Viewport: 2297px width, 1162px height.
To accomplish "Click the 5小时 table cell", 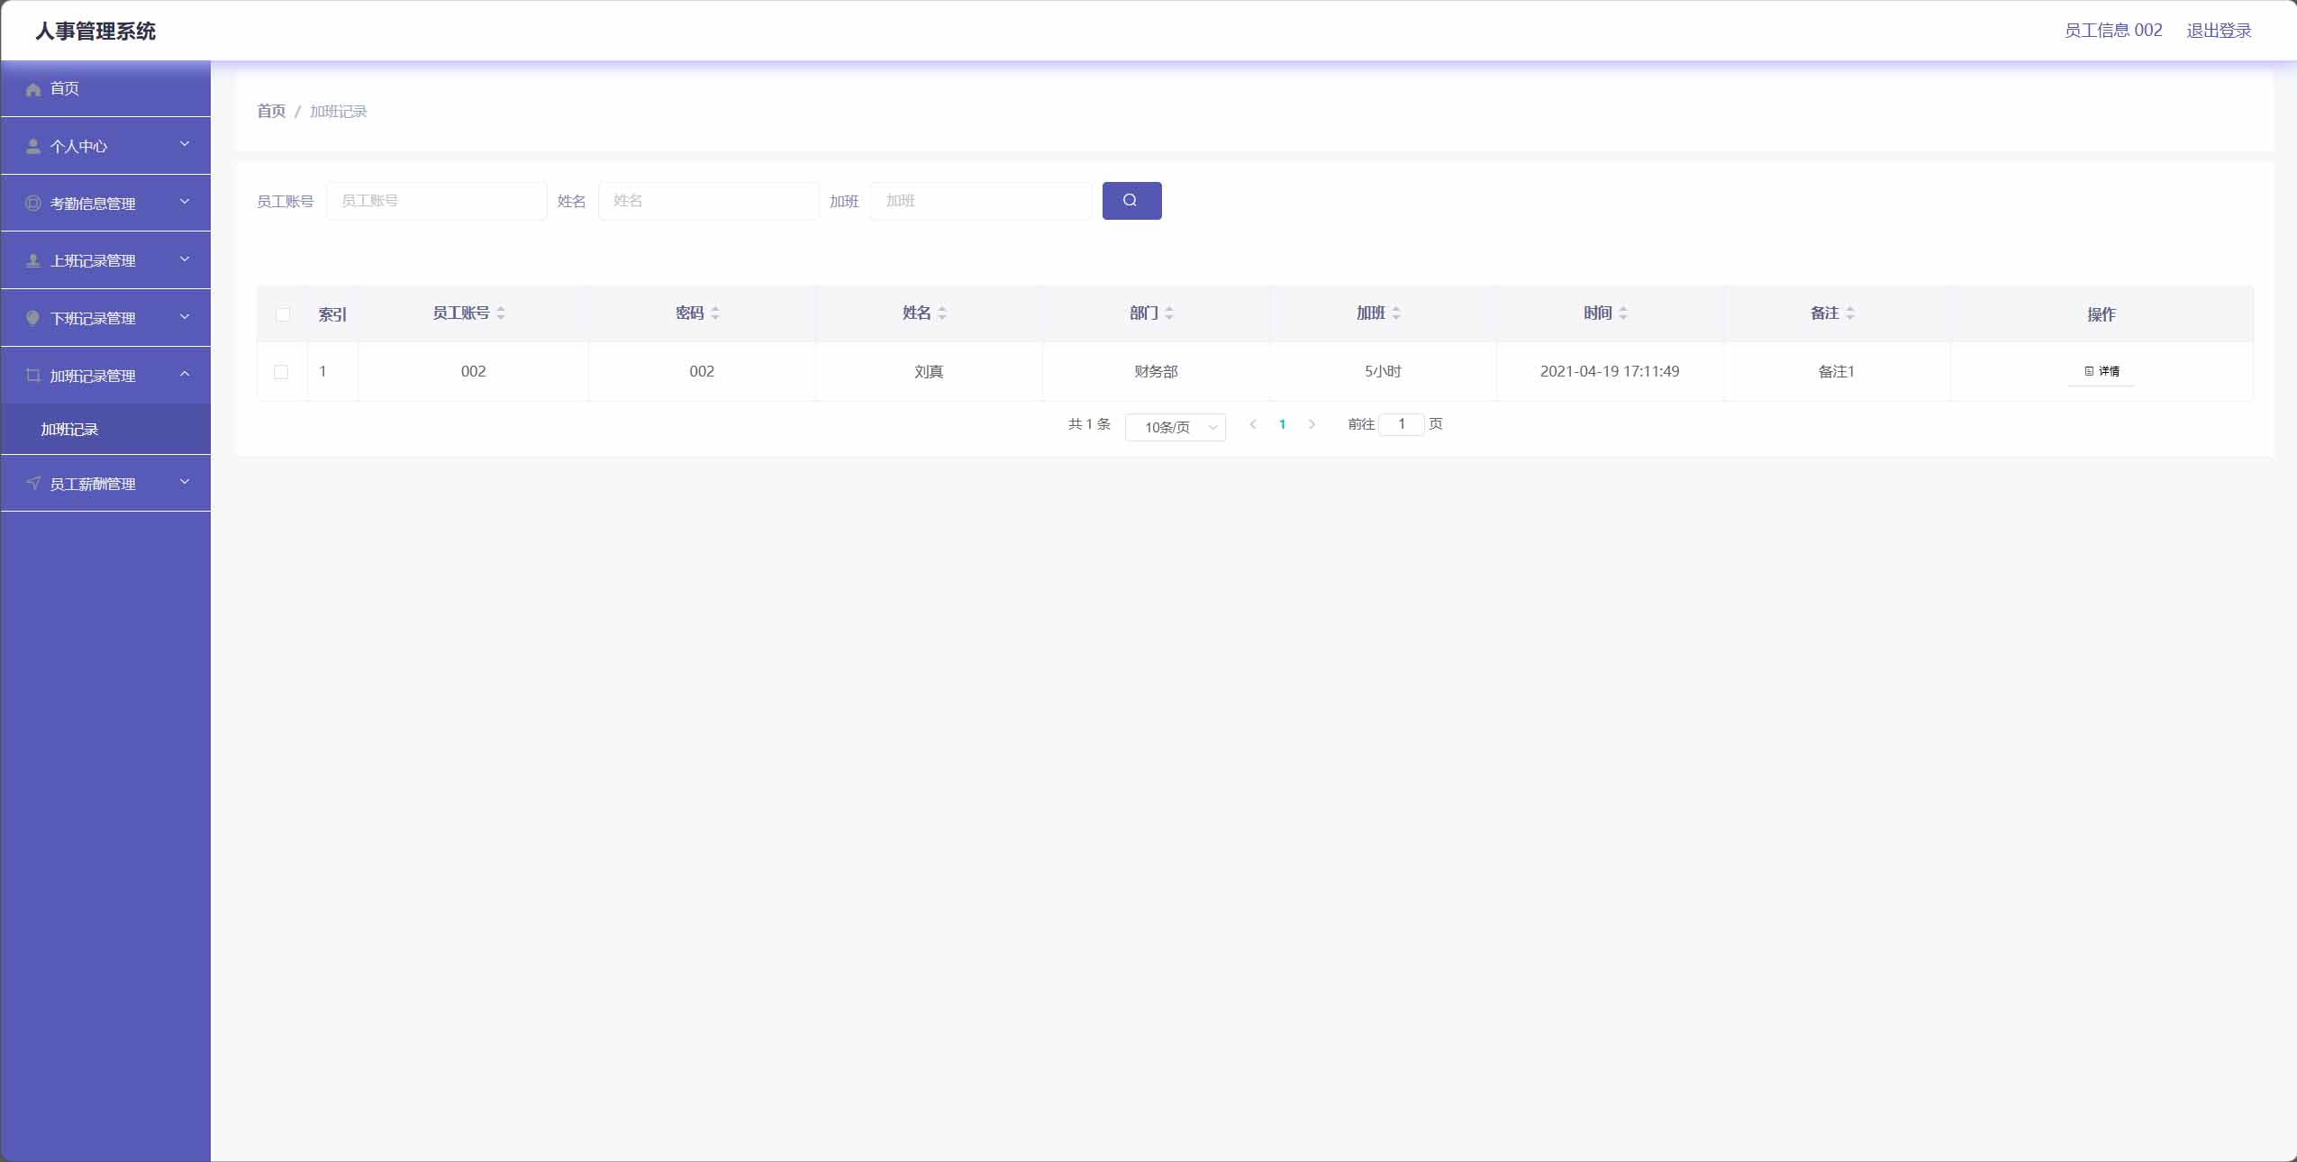I will click(1383, 371).
